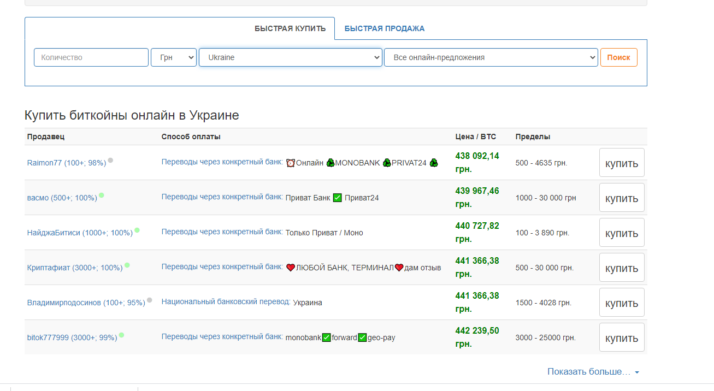The height and width of the screenshot is (391, 714).
Task: Click the payment note Только Приват / Моно
Action: (x=324, y=233)
